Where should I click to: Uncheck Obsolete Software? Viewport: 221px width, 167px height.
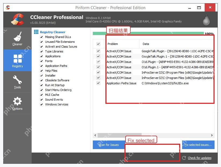point(42,80)
